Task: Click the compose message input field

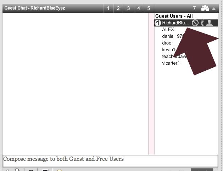Action: point(110,160)
